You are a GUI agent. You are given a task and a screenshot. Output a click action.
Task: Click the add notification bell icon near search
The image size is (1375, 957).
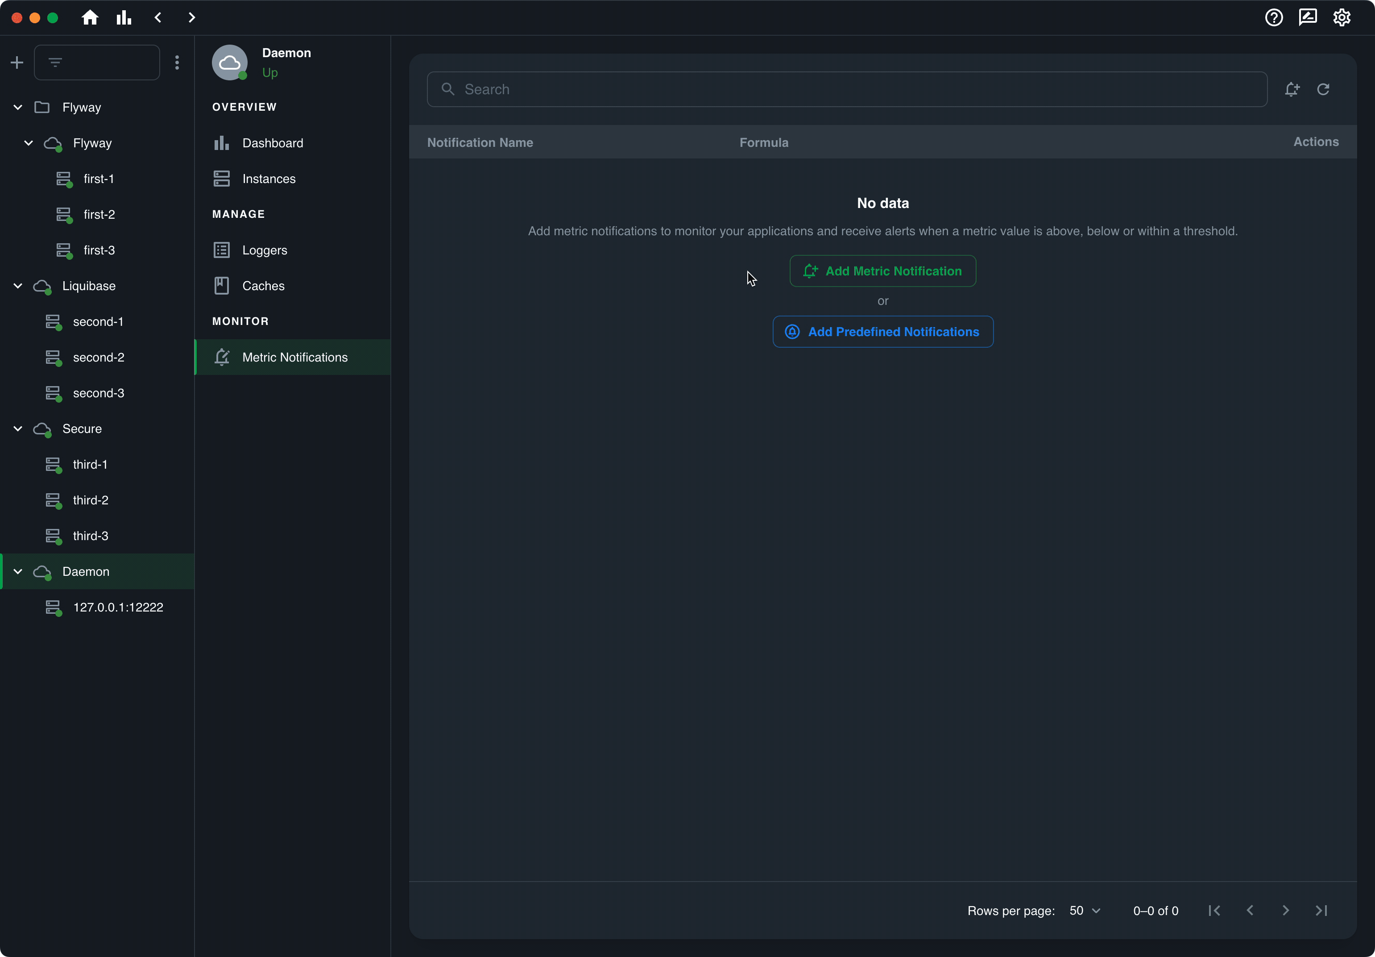1292,89
